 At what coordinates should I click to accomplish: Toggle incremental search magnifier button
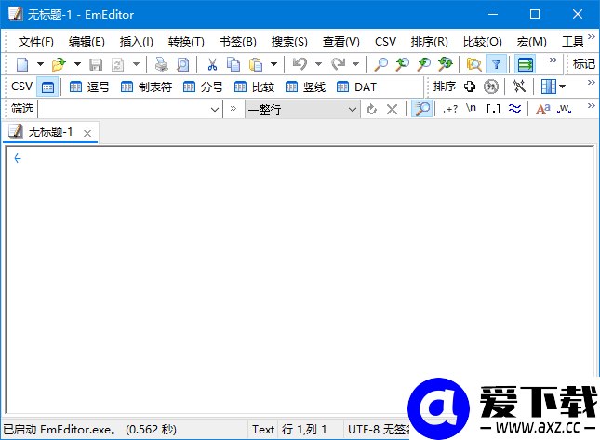(x=421, y=109)
